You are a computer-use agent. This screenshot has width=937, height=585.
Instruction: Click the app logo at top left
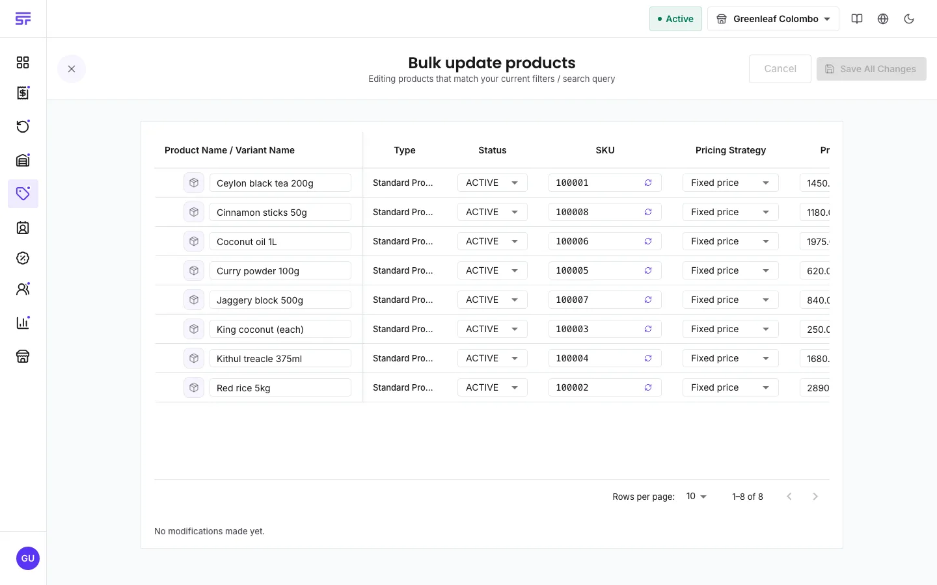[x=23, y=19]
